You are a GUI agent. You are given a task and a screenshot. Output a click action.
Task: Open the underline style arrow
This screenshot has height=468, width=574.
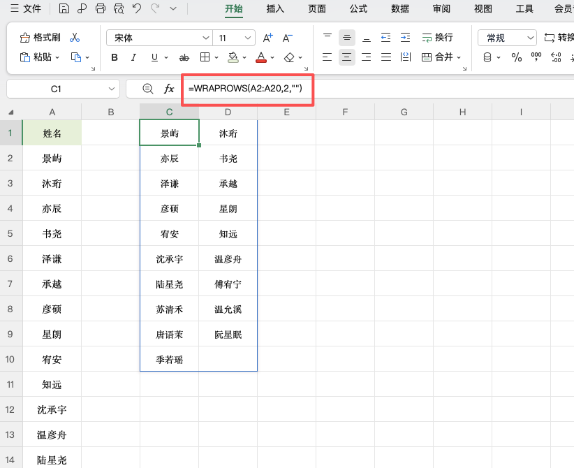(166, 57)
